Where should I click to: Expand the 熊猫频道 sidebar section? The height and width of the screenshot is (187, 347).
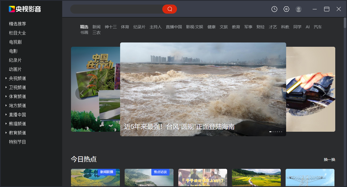click(x=17, y=123)
